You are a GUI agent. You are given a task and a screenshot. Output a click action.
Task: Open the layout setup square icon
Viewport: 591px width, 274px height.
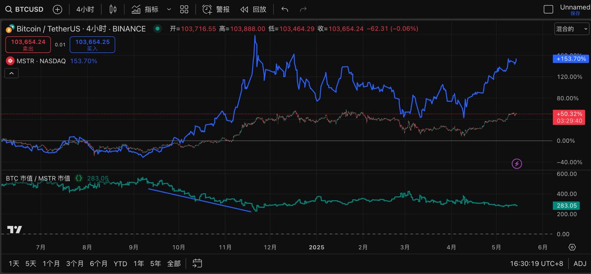point(548,9)
